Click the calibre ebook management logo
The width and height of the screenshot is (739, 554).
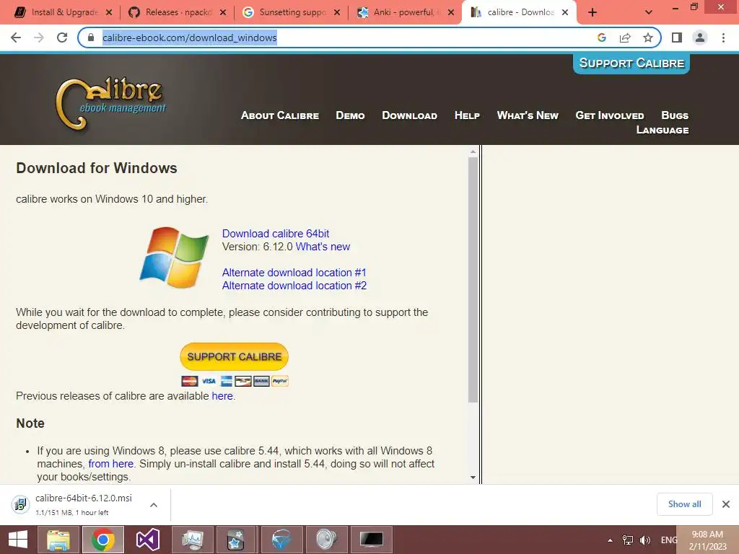pos(111,104)
